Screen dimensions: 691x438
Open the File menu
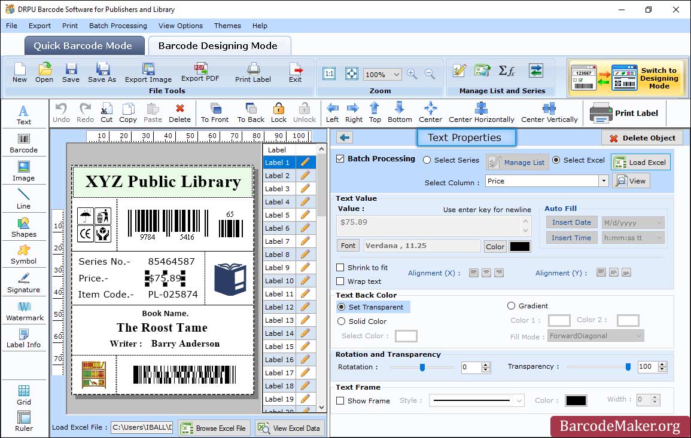pyautogui.click(x=11, y=26)
